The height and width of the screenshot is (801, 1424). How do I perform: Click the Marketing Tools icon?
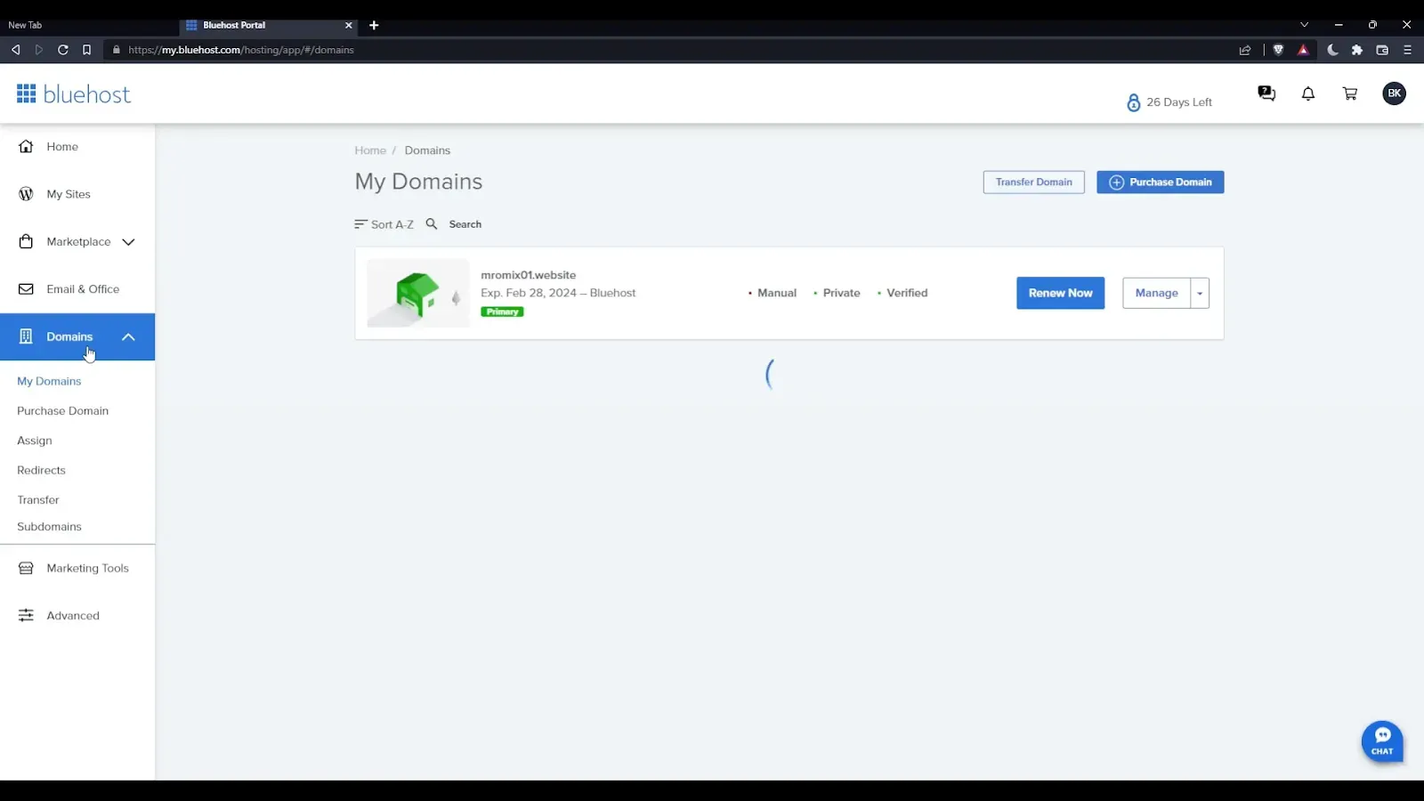click(26, 568)
